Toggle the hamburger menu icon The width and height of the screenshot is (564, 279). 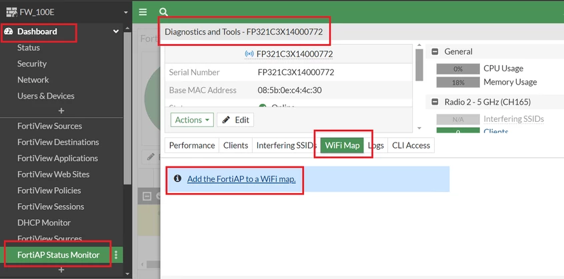click(143, 12)
